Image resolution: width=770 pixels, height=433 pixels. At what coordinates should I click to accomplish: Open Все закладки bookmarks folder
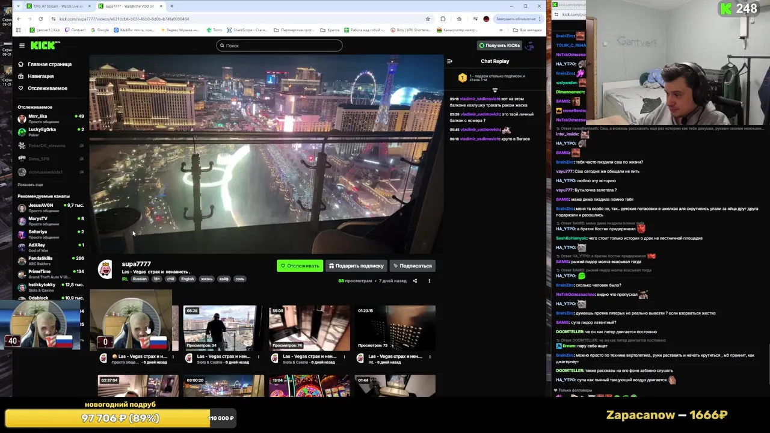pos(528,29)
